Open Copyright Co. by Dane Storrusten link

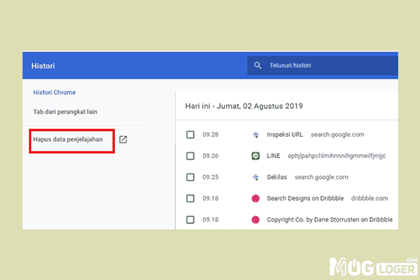[330, 219]
